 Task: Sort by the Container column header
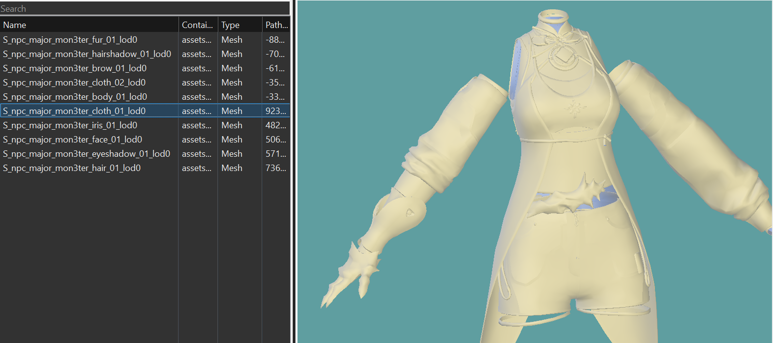[x=198, y=25]
